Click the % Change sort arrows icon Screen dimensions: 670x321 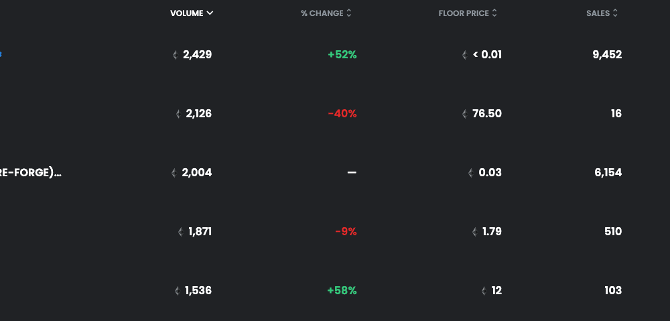click(348, 13)
